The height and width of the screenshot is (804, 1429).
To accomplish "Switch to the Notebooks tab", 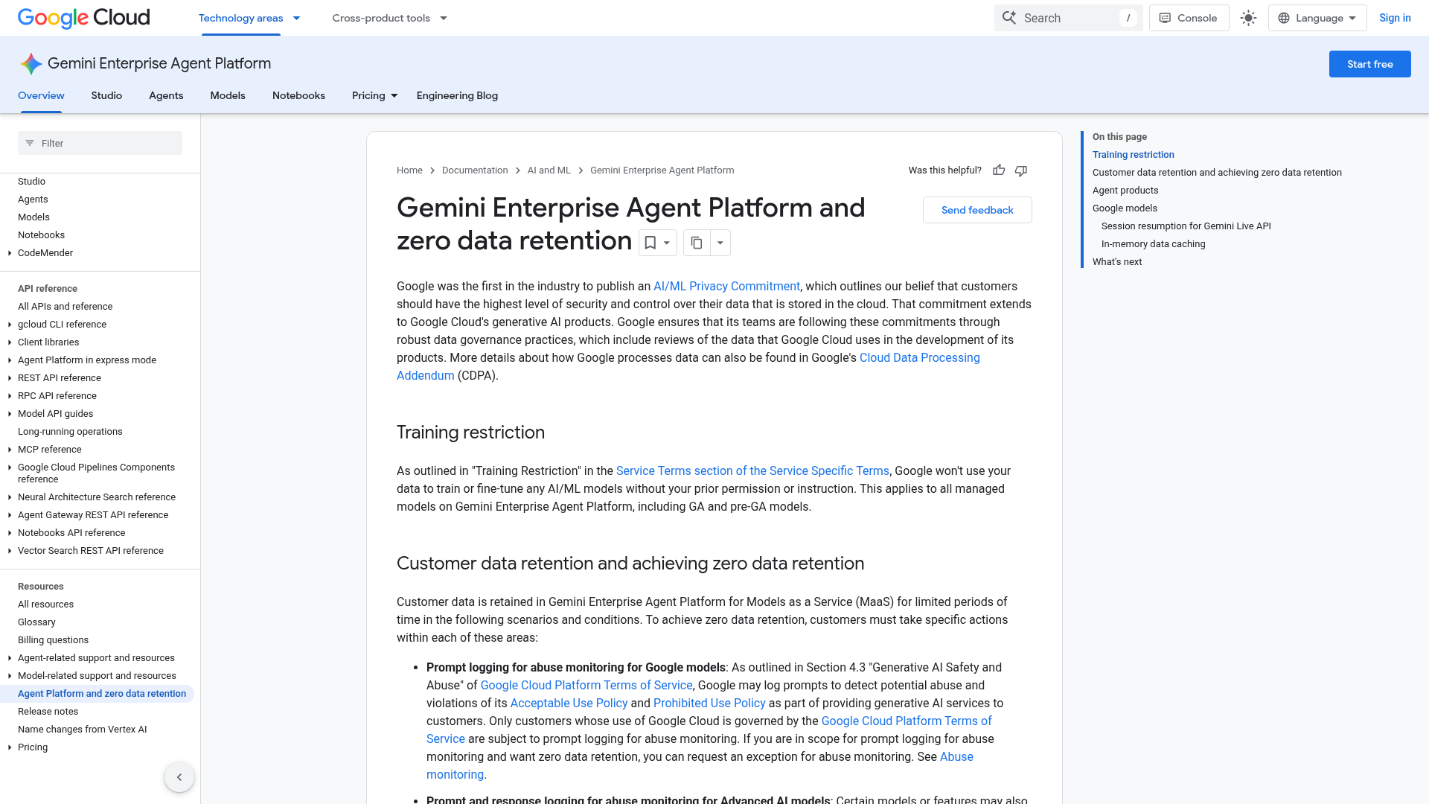I will (298, 95).
